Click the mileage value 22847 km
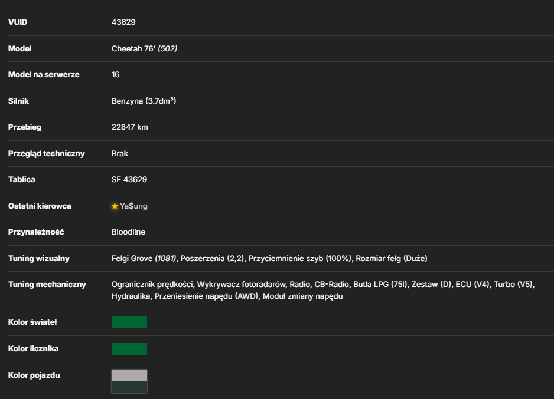554x399 pixels. tap(130, 127)
